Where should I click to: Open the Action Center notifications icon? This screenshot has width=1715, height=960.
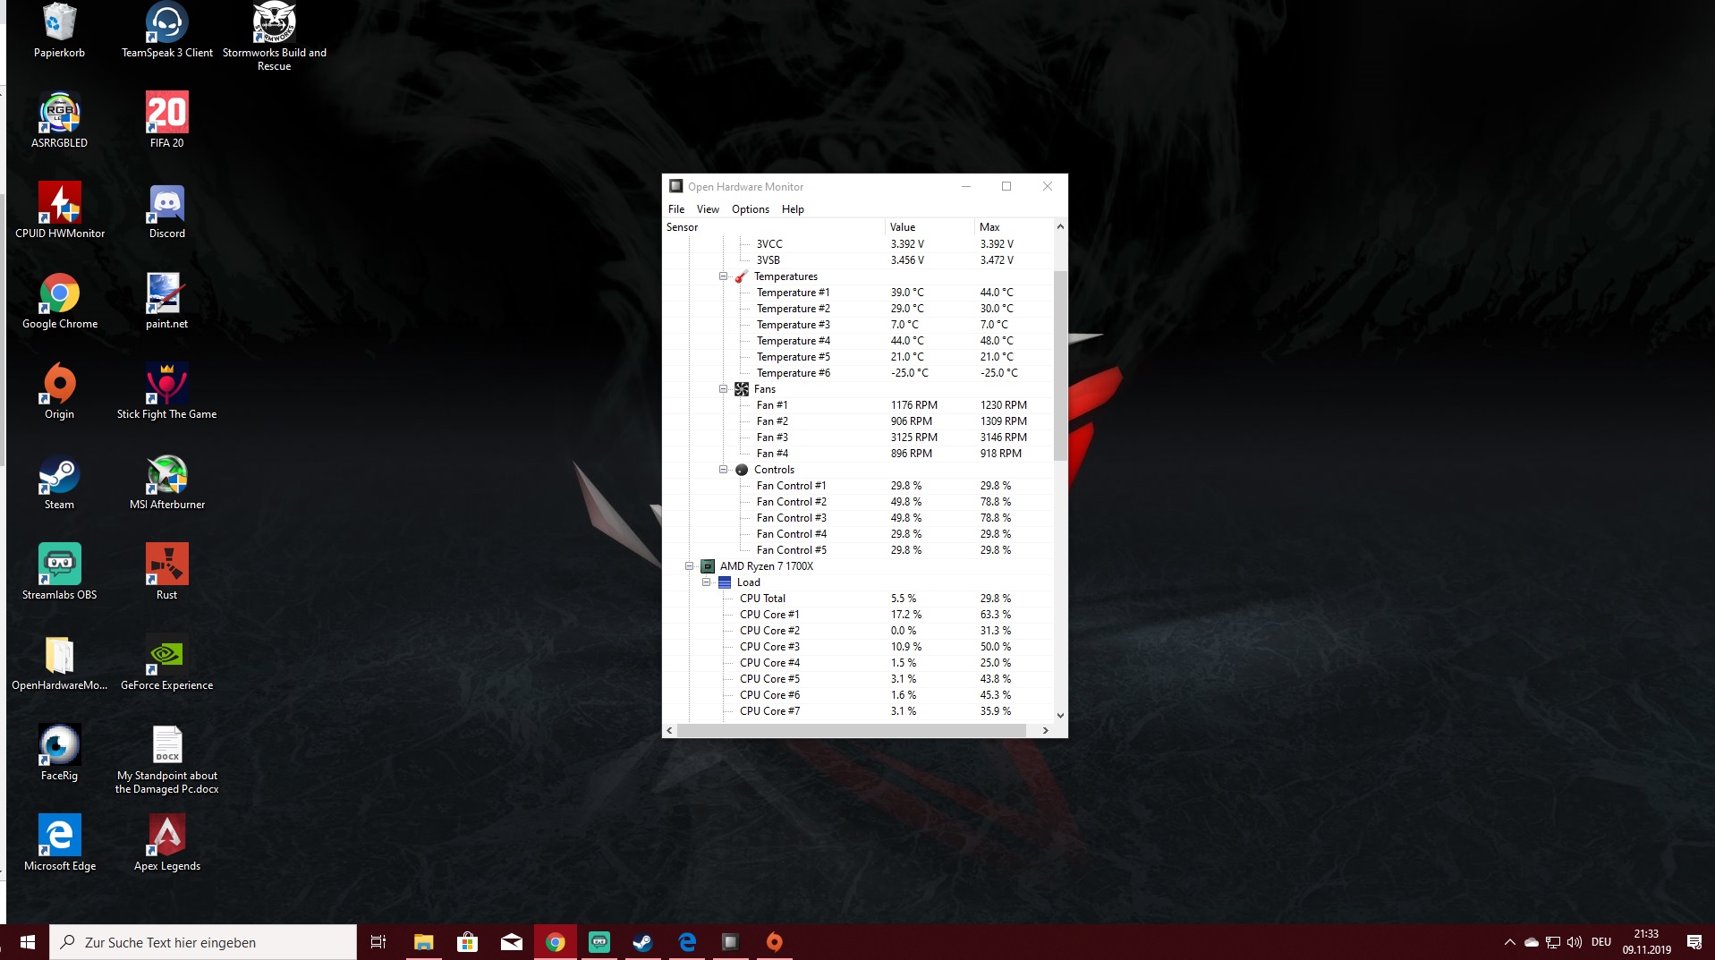click(x=1694, y=942)
